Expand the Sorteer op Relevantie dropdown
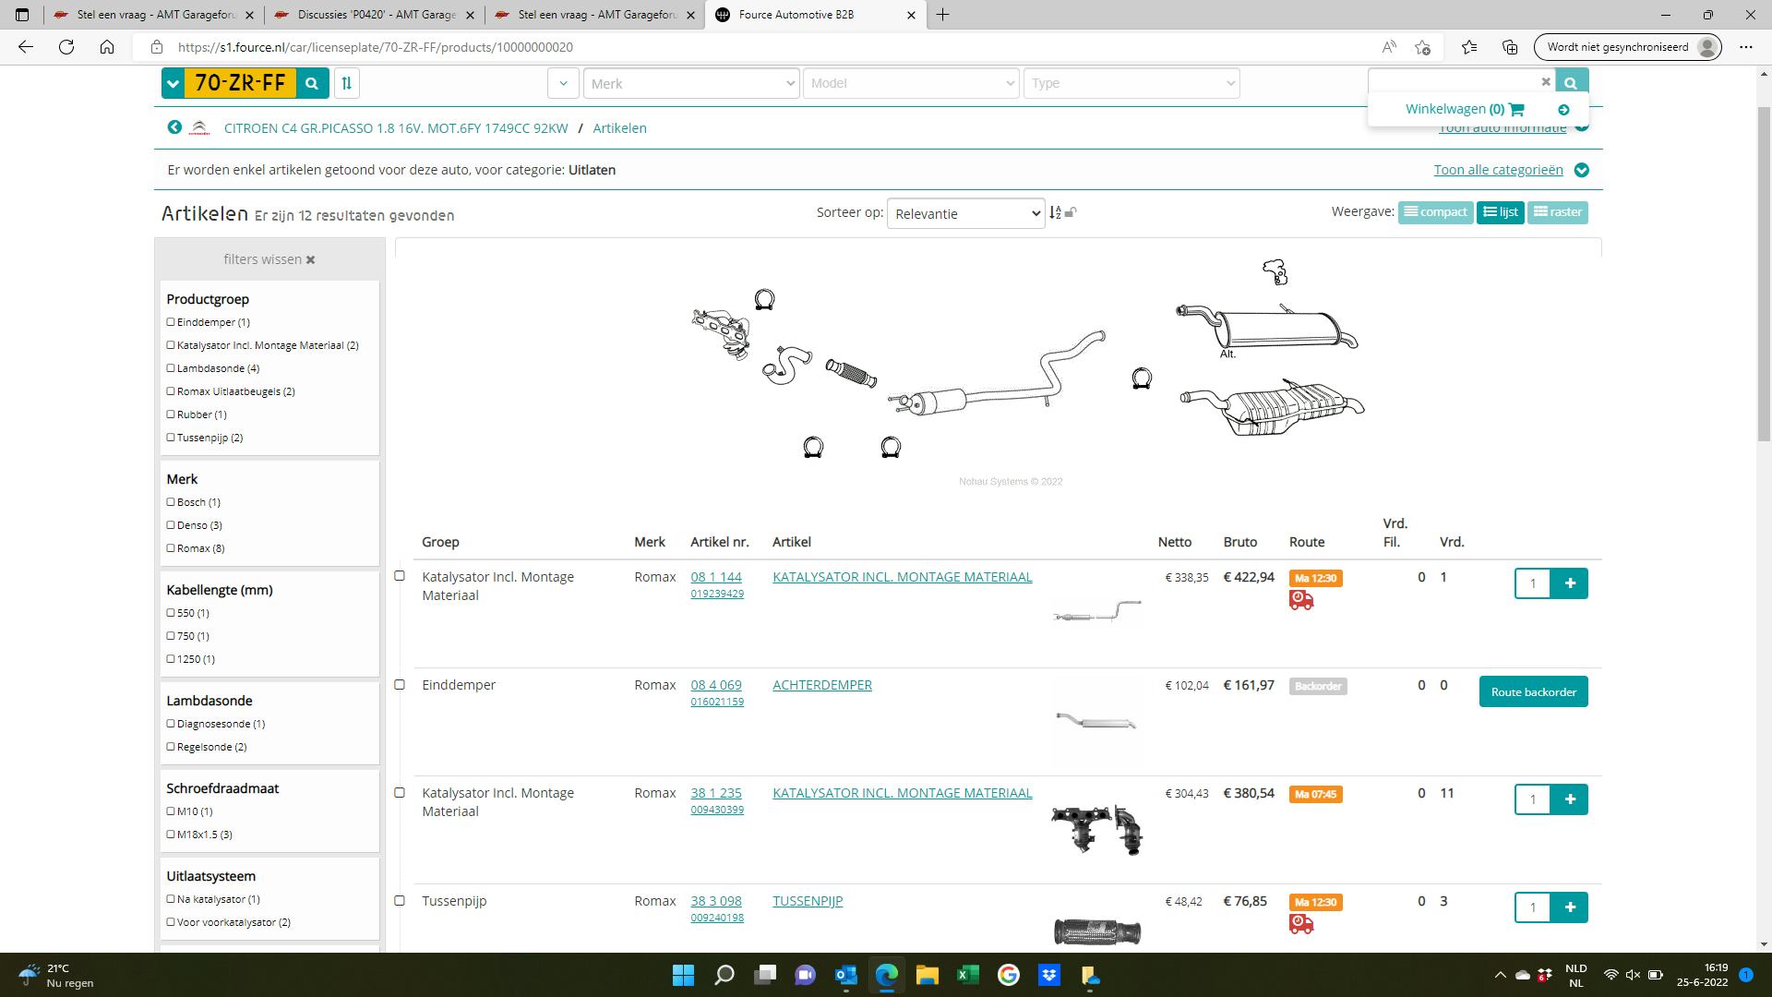 (965, 214)
